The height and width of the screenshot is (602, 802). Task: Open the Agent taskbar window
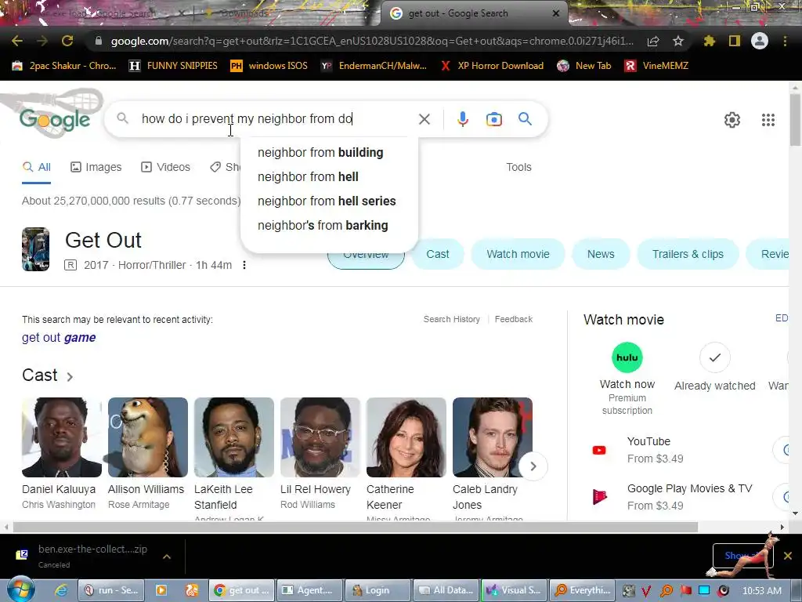pyautogui.click(x=309, y=590)
